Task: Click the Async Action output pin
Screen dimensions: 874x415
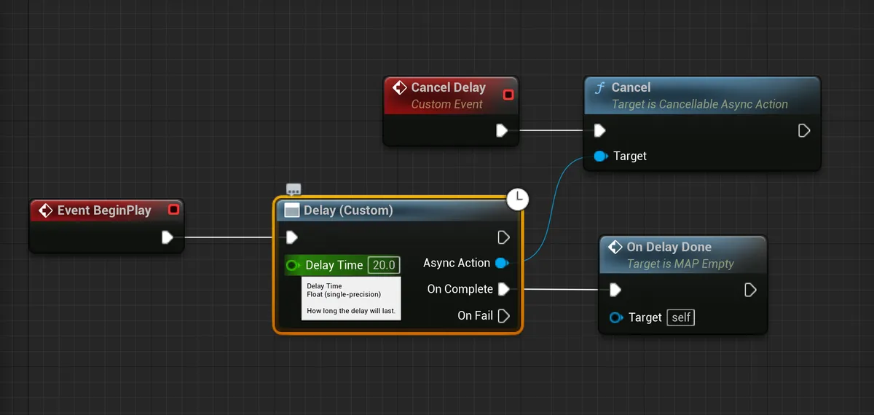Action: click(501, 263)
